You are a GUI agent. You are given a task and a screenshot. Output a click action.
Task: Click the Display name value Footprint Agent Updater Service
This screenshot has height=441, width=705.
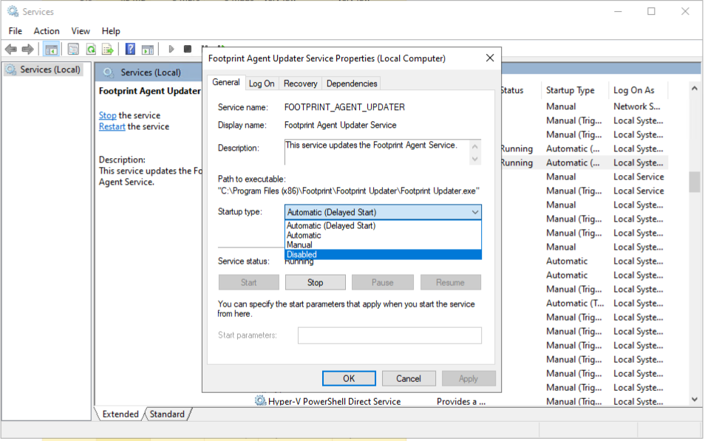click(x=341, y=125)
